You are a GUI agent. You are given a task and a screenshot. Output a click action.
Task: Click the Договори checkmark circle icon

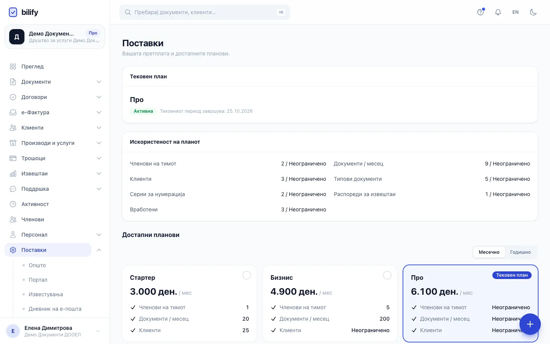click(x=13, y=97)
